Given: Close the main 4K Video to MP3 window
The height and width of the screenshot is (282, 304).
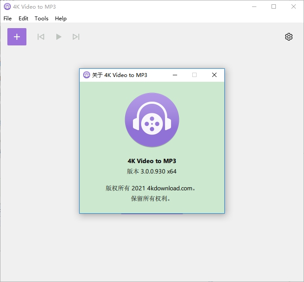Looking at the screenshot, I should point(294,6).
